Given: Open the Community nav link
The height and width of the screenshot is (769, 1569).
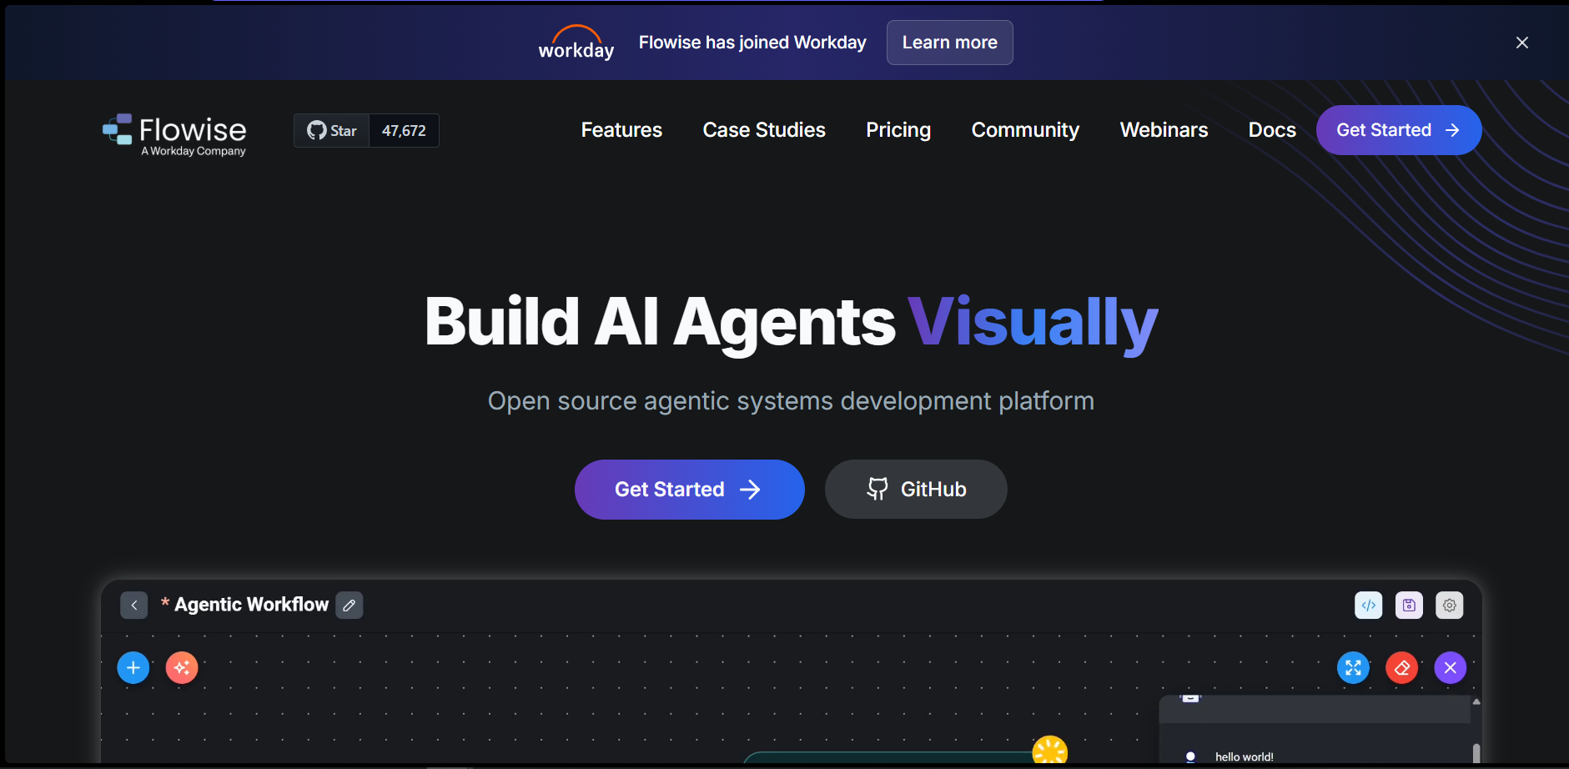Looking at the screenshot, I should coord(1025,130).
